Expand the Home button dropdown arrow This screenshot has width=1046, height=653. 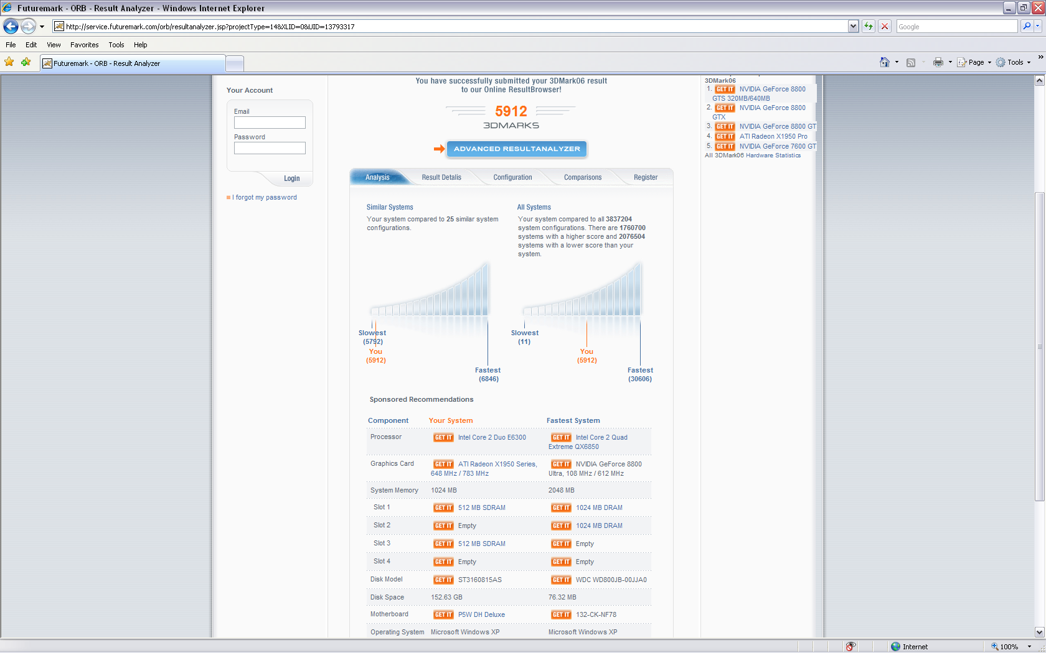pyautogui.click(x=897, y=62)
